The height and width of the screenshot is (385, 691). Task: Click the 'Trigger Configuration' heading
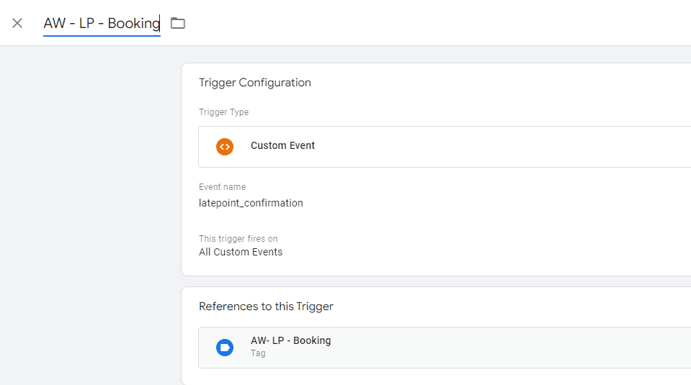pos(255,83)
